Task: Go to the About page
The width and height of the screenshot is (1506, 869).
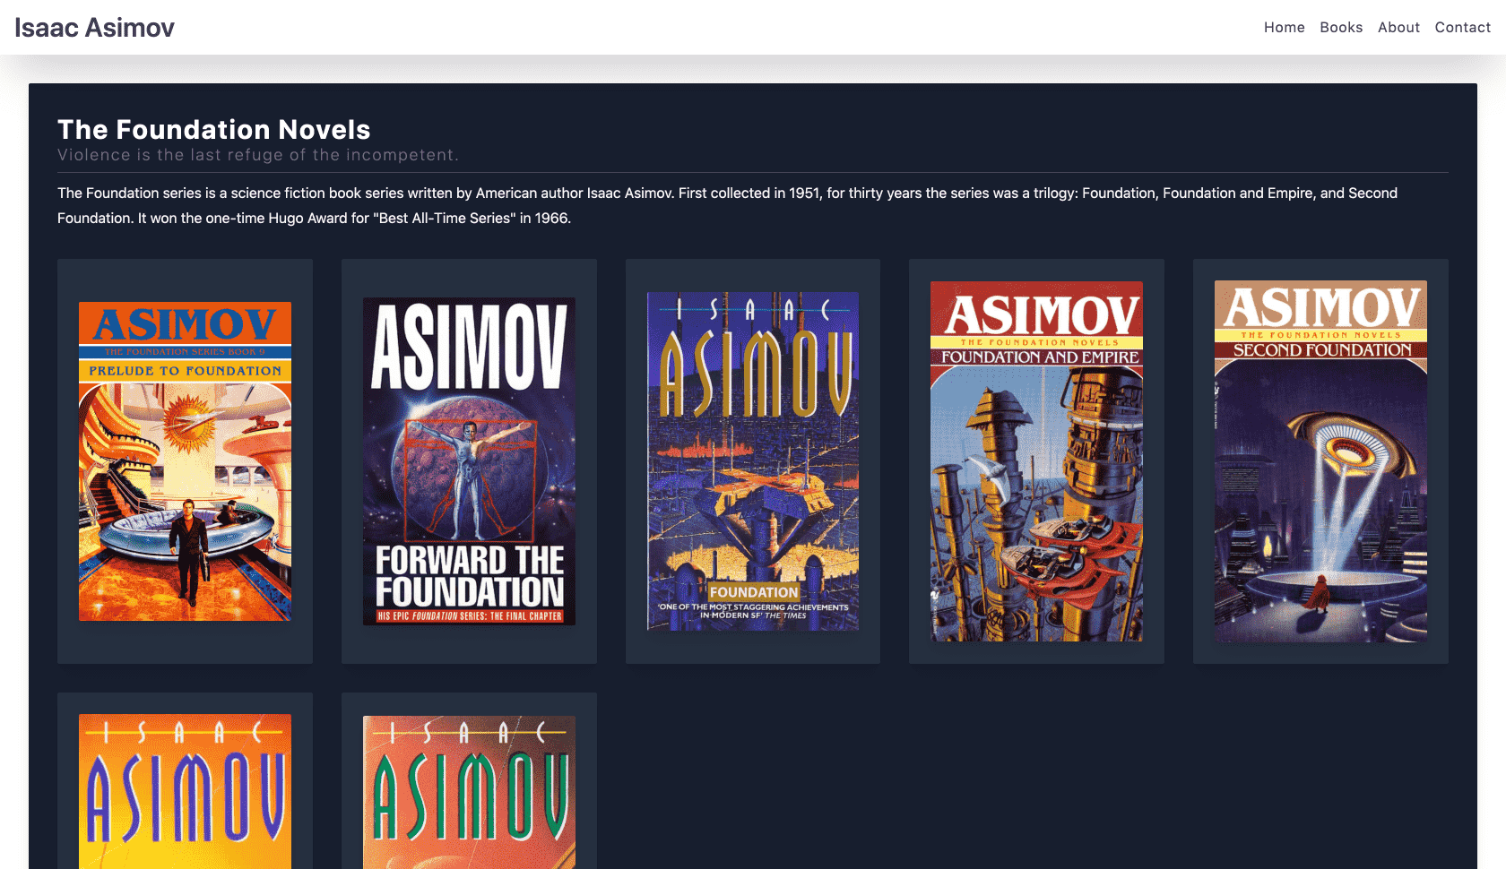Action: pos(1398,28)
